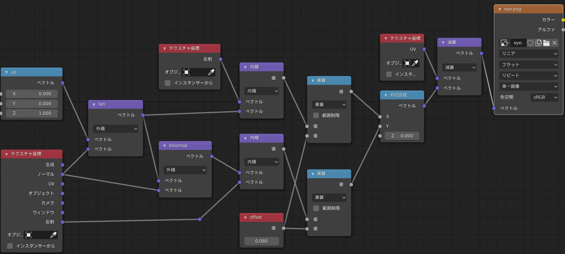
Task: Click the Y input socket on XYZ合成
Action: [x=380, y=126]
